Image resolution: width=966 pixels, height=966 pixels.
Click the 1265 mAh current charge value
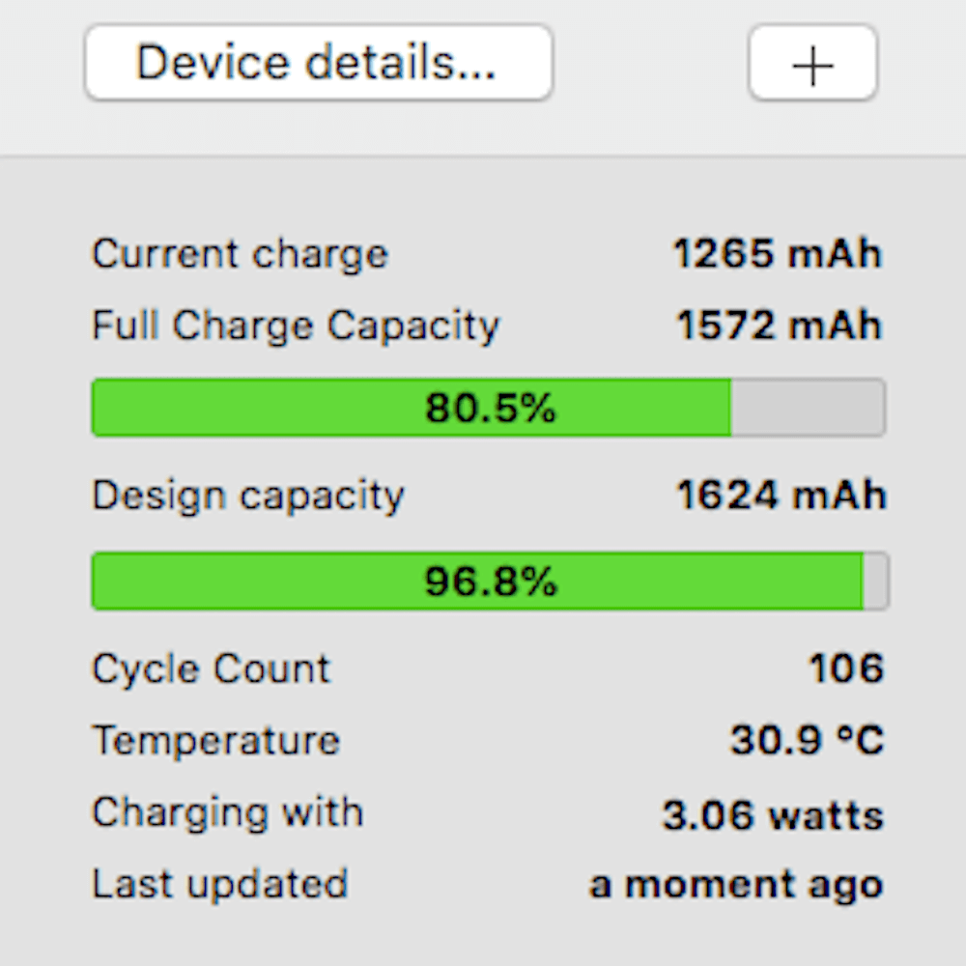778,254
